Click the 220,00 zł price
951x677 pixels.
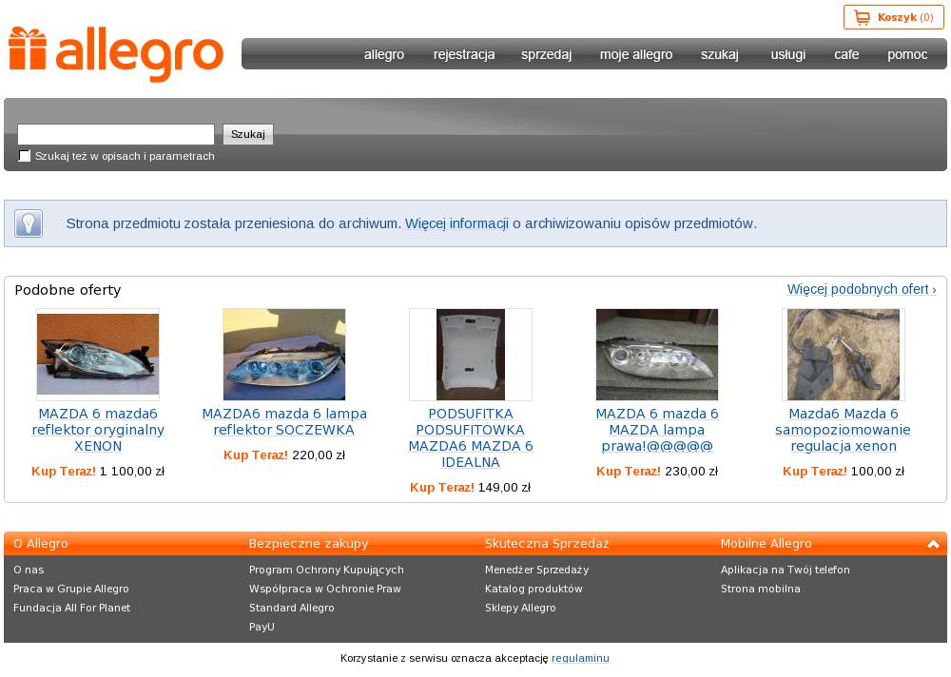click(319, 455)
